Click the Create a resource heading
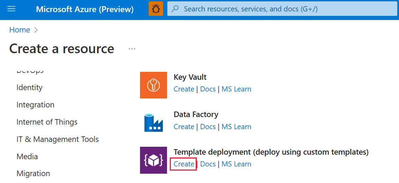 [62, 49]
